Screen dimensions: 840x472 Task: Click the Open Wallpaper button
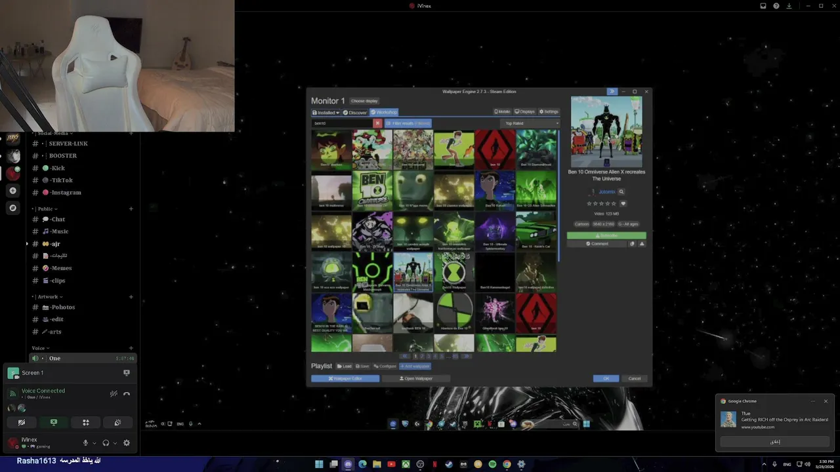pyautogui.click(x=416, y=378)
